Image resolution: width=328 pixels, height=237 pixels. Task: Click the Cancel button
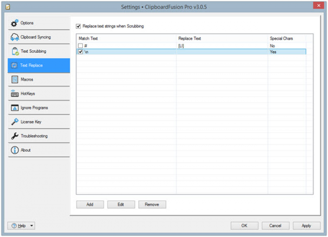click(276, 226)
